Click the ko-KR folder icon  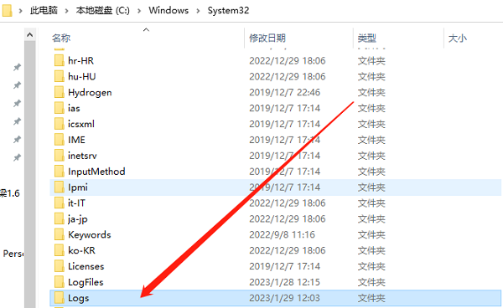(59, 250)
